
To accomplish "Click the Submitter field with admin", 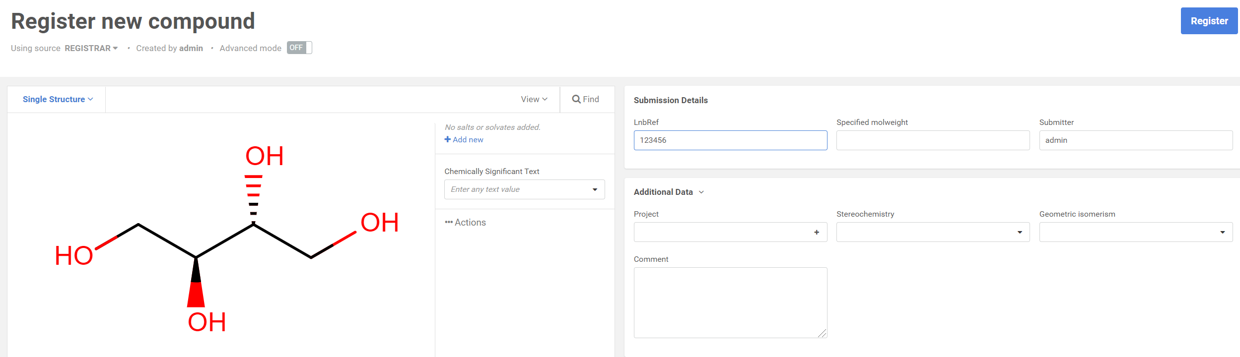I will (x=1135, y=140).
